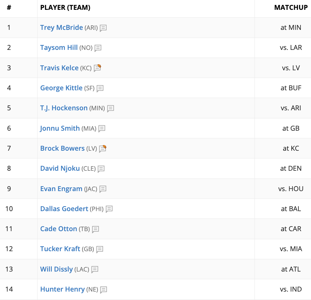
Task: Click the MATCHUP column header
Action: coord(291,8)
